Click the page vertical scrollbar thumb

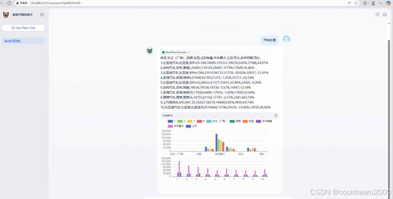click(389, 119)
